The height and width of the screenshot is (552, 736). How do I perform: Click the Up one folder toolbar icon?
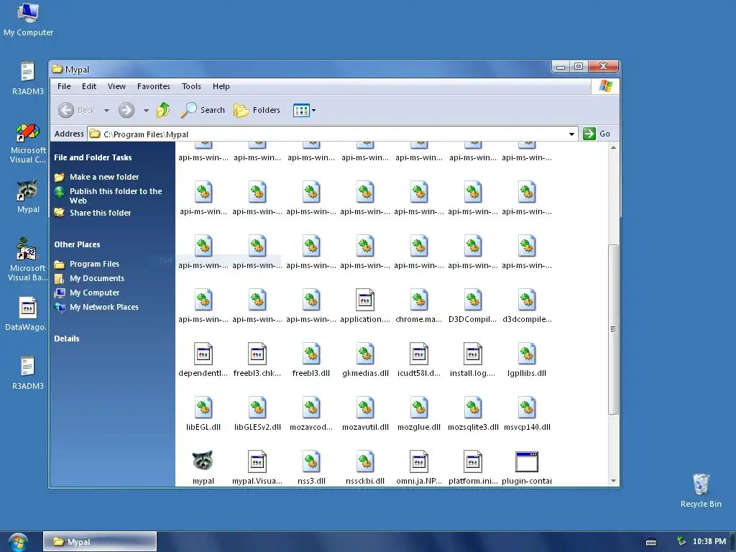163,110
